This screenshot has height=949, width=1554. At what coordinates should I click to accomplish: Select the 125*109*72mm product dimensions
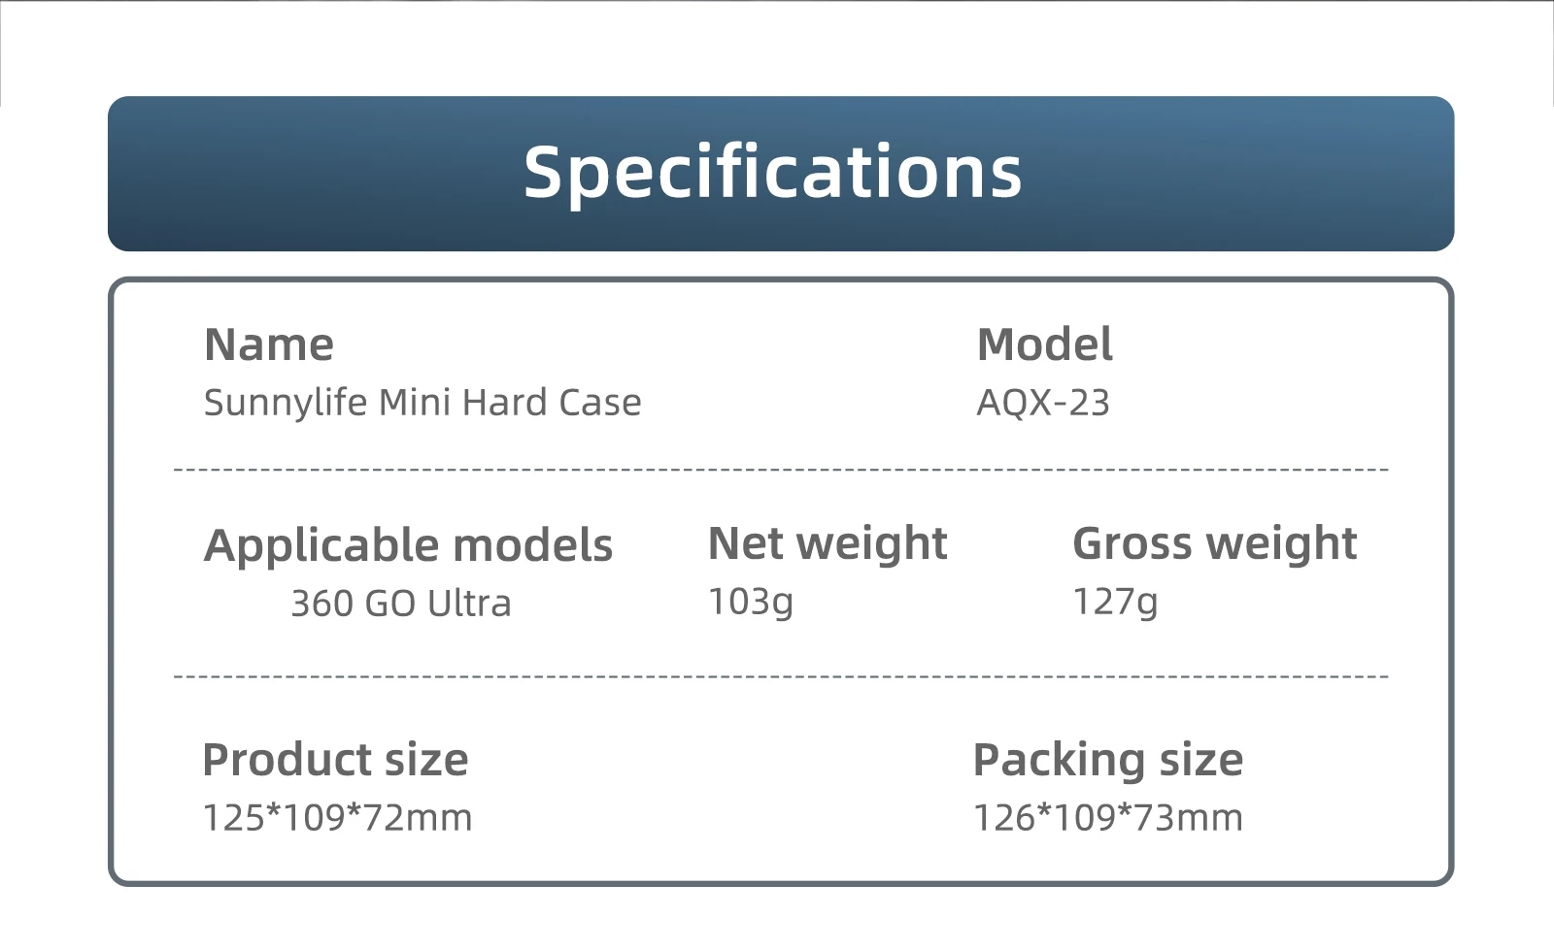point(337,818)
